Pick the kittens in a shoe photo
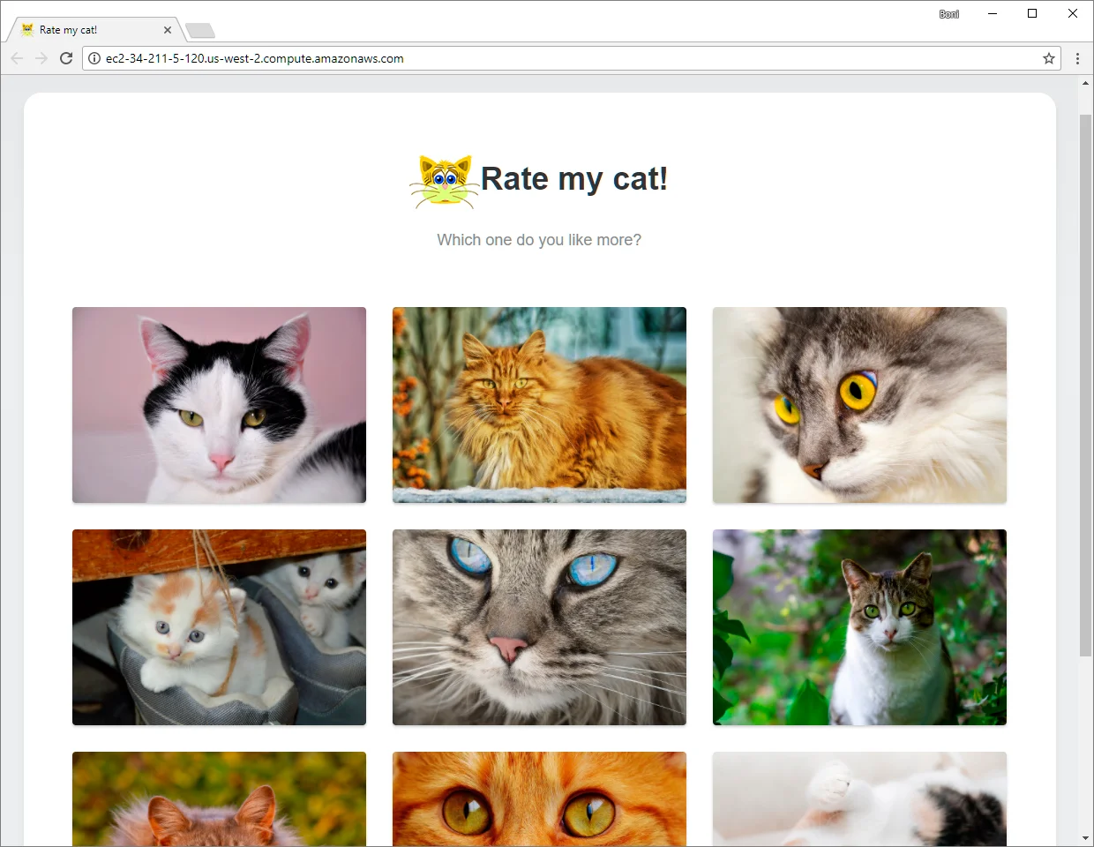Image resolution: width=1094 pixels, height=847 pixels. coord(219,627)
